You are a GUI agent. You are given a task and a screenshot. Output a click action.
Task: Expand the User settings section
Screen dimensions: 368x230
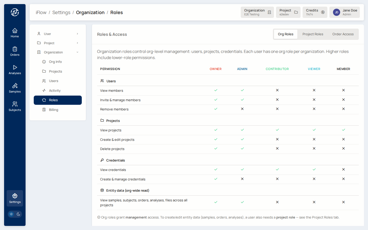(x=58, y=34)
